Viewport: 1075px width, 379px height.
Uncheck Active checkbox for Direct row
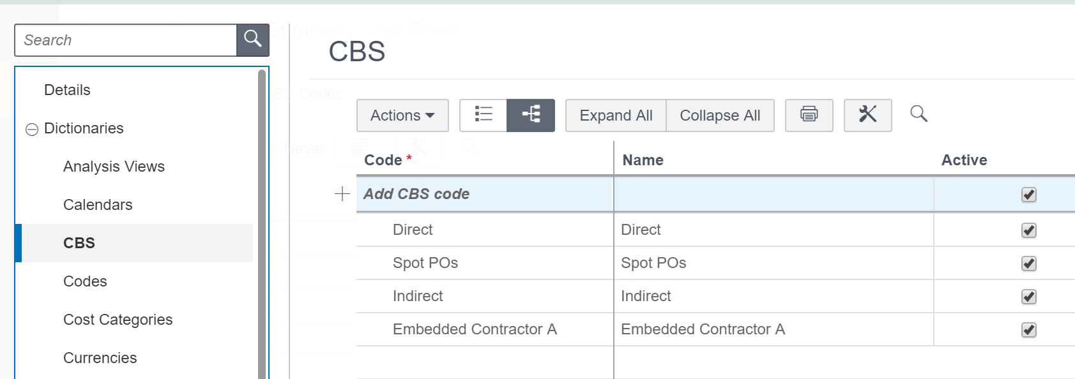coord(1028,230)
